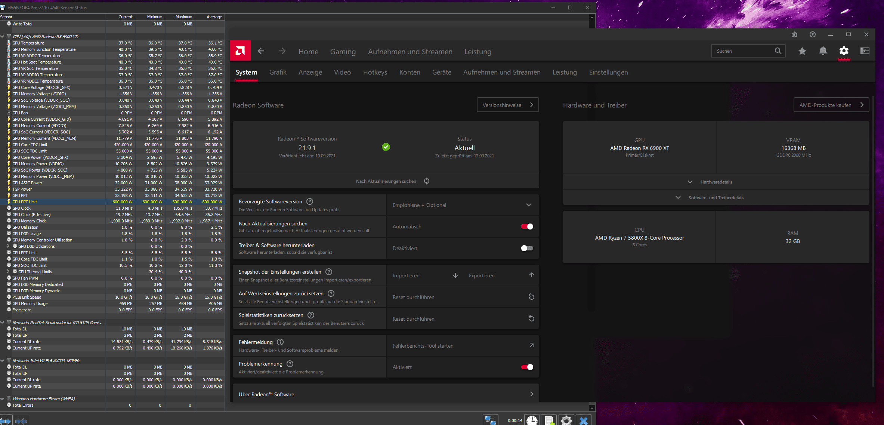884x425 pixels.
Task: Click the Radeon favorites star icon
Action: click(x=802, y=51)
